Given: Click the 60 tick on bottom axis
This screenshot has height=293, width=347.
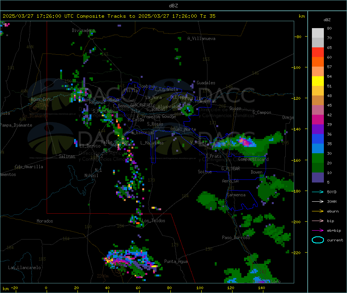Looking at the screenshot, I should coord(138,288).
